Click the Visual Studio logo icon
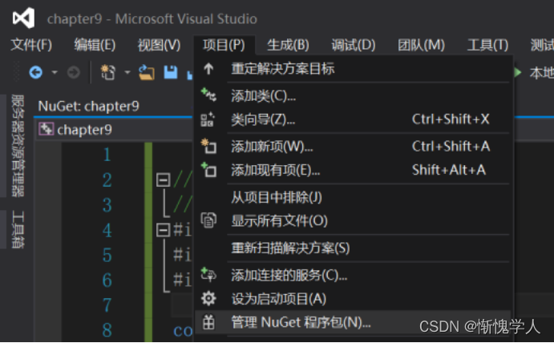 (x=24, y=18)
